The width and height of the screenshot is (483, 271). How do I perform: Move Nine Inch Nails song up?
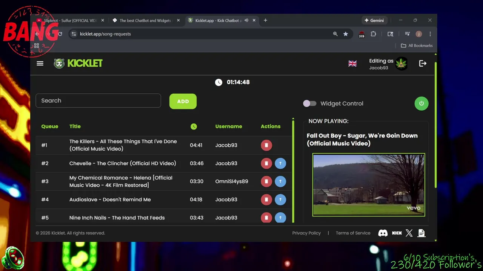pyautogui.click(x=280, y=218)
